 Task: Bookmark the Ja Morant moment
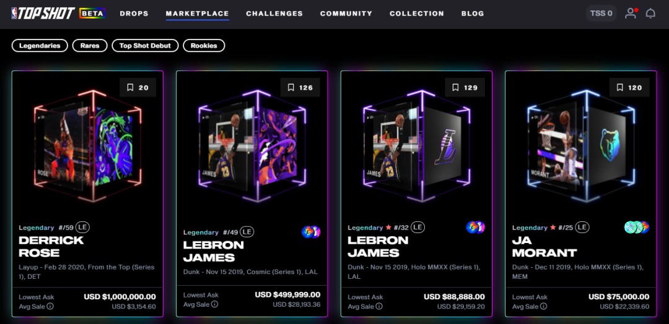629,88
